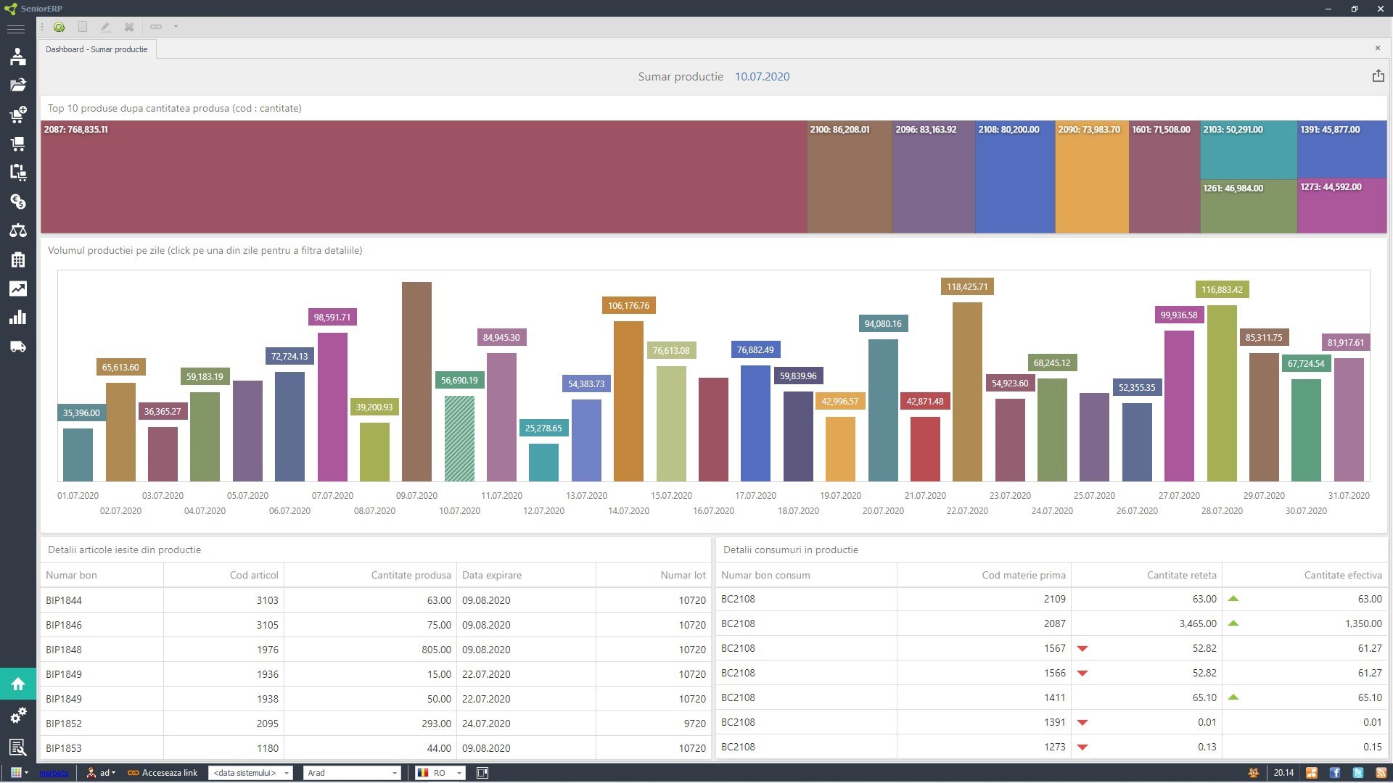Open the cart with plus sidebar icon
This screenshot has height=783, width=1393.
[18, 114]
